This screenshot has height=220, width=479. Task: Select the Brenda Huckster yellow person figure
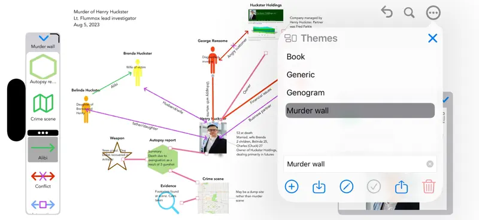click(x=138, y=72)
